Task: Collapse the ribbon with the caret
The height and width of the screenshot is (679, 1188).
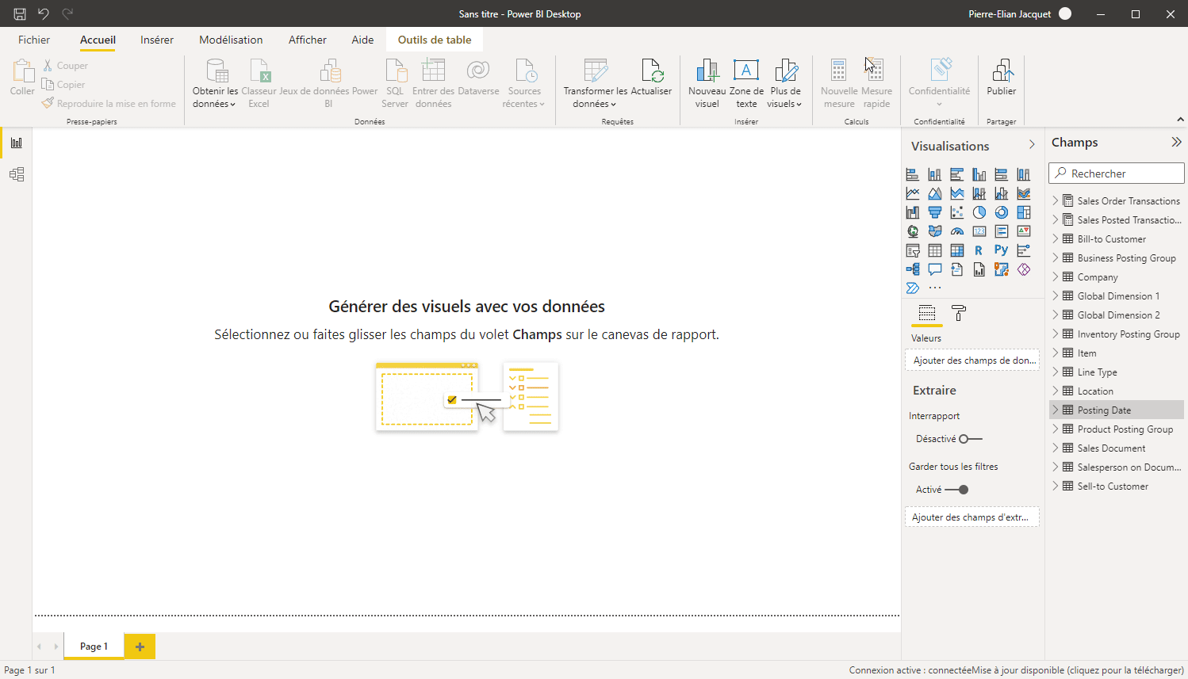Action: click(1179, 120)
